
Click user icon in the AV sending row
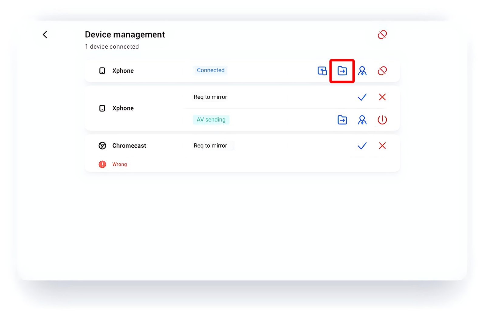(x=362, y=120)
